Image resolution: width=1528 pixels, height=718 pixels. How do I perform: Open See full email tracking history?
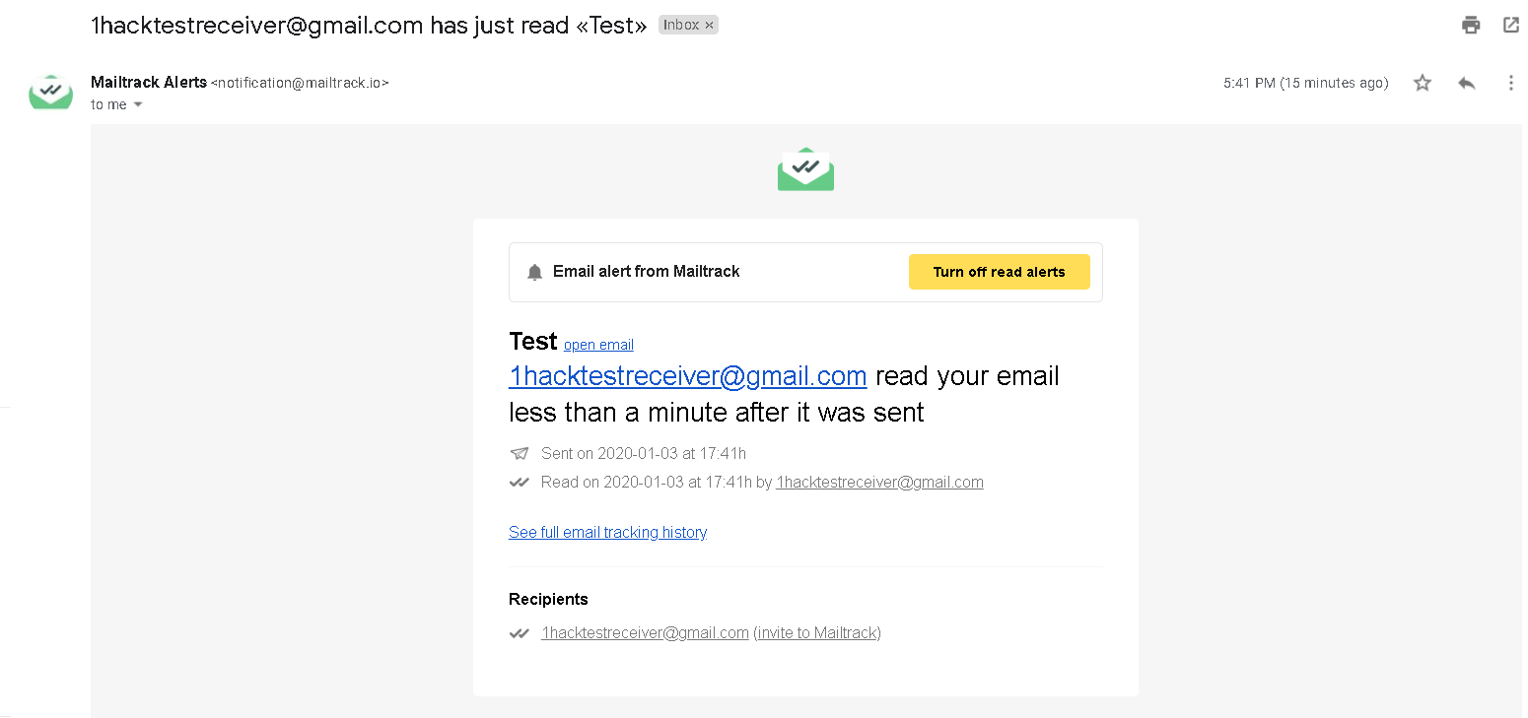coord(607,532)
